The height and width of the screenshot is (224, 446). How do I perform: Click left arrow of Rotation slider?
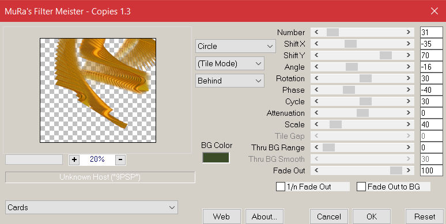[316, 78]
